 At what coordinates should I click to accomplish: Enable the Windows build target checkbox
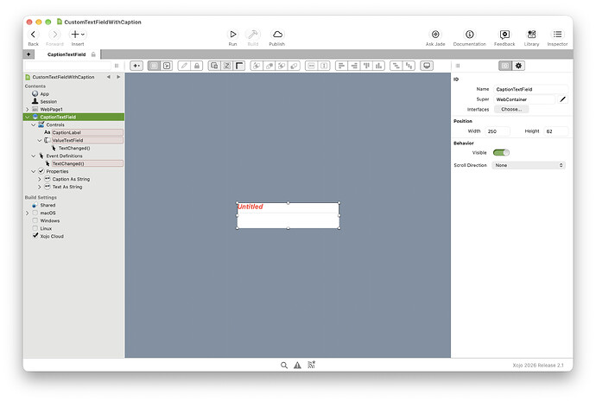pos(35,220)
